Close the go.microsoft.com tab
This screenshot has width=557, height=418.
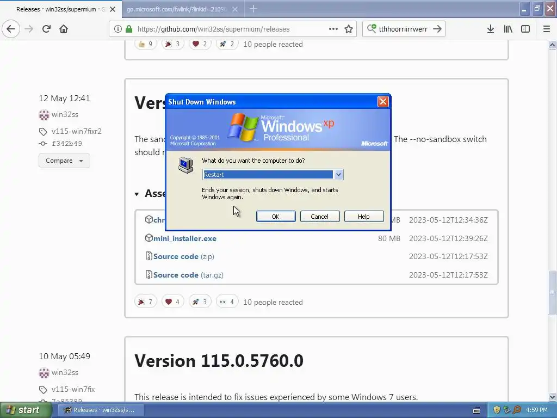pyautogui.click(x=235, y=9)
